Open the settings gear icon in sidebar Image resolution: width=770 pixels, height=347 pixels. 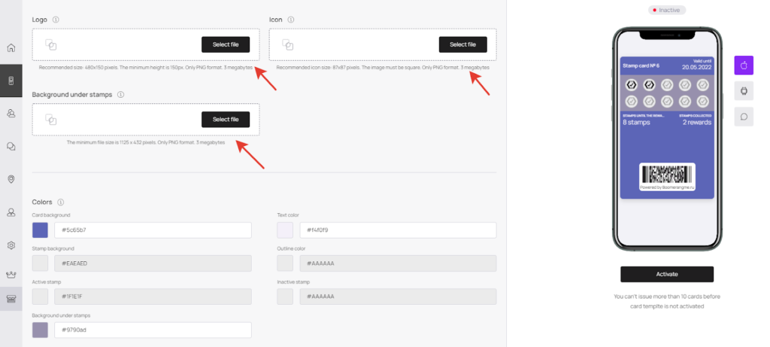[11, 245]
